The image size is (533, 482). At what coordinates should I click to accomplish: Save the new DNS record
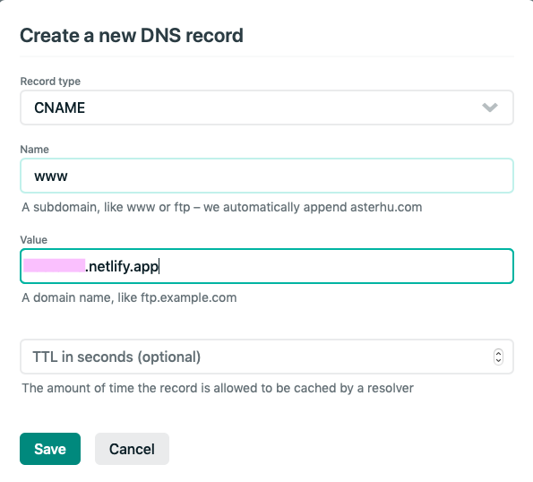50,449
